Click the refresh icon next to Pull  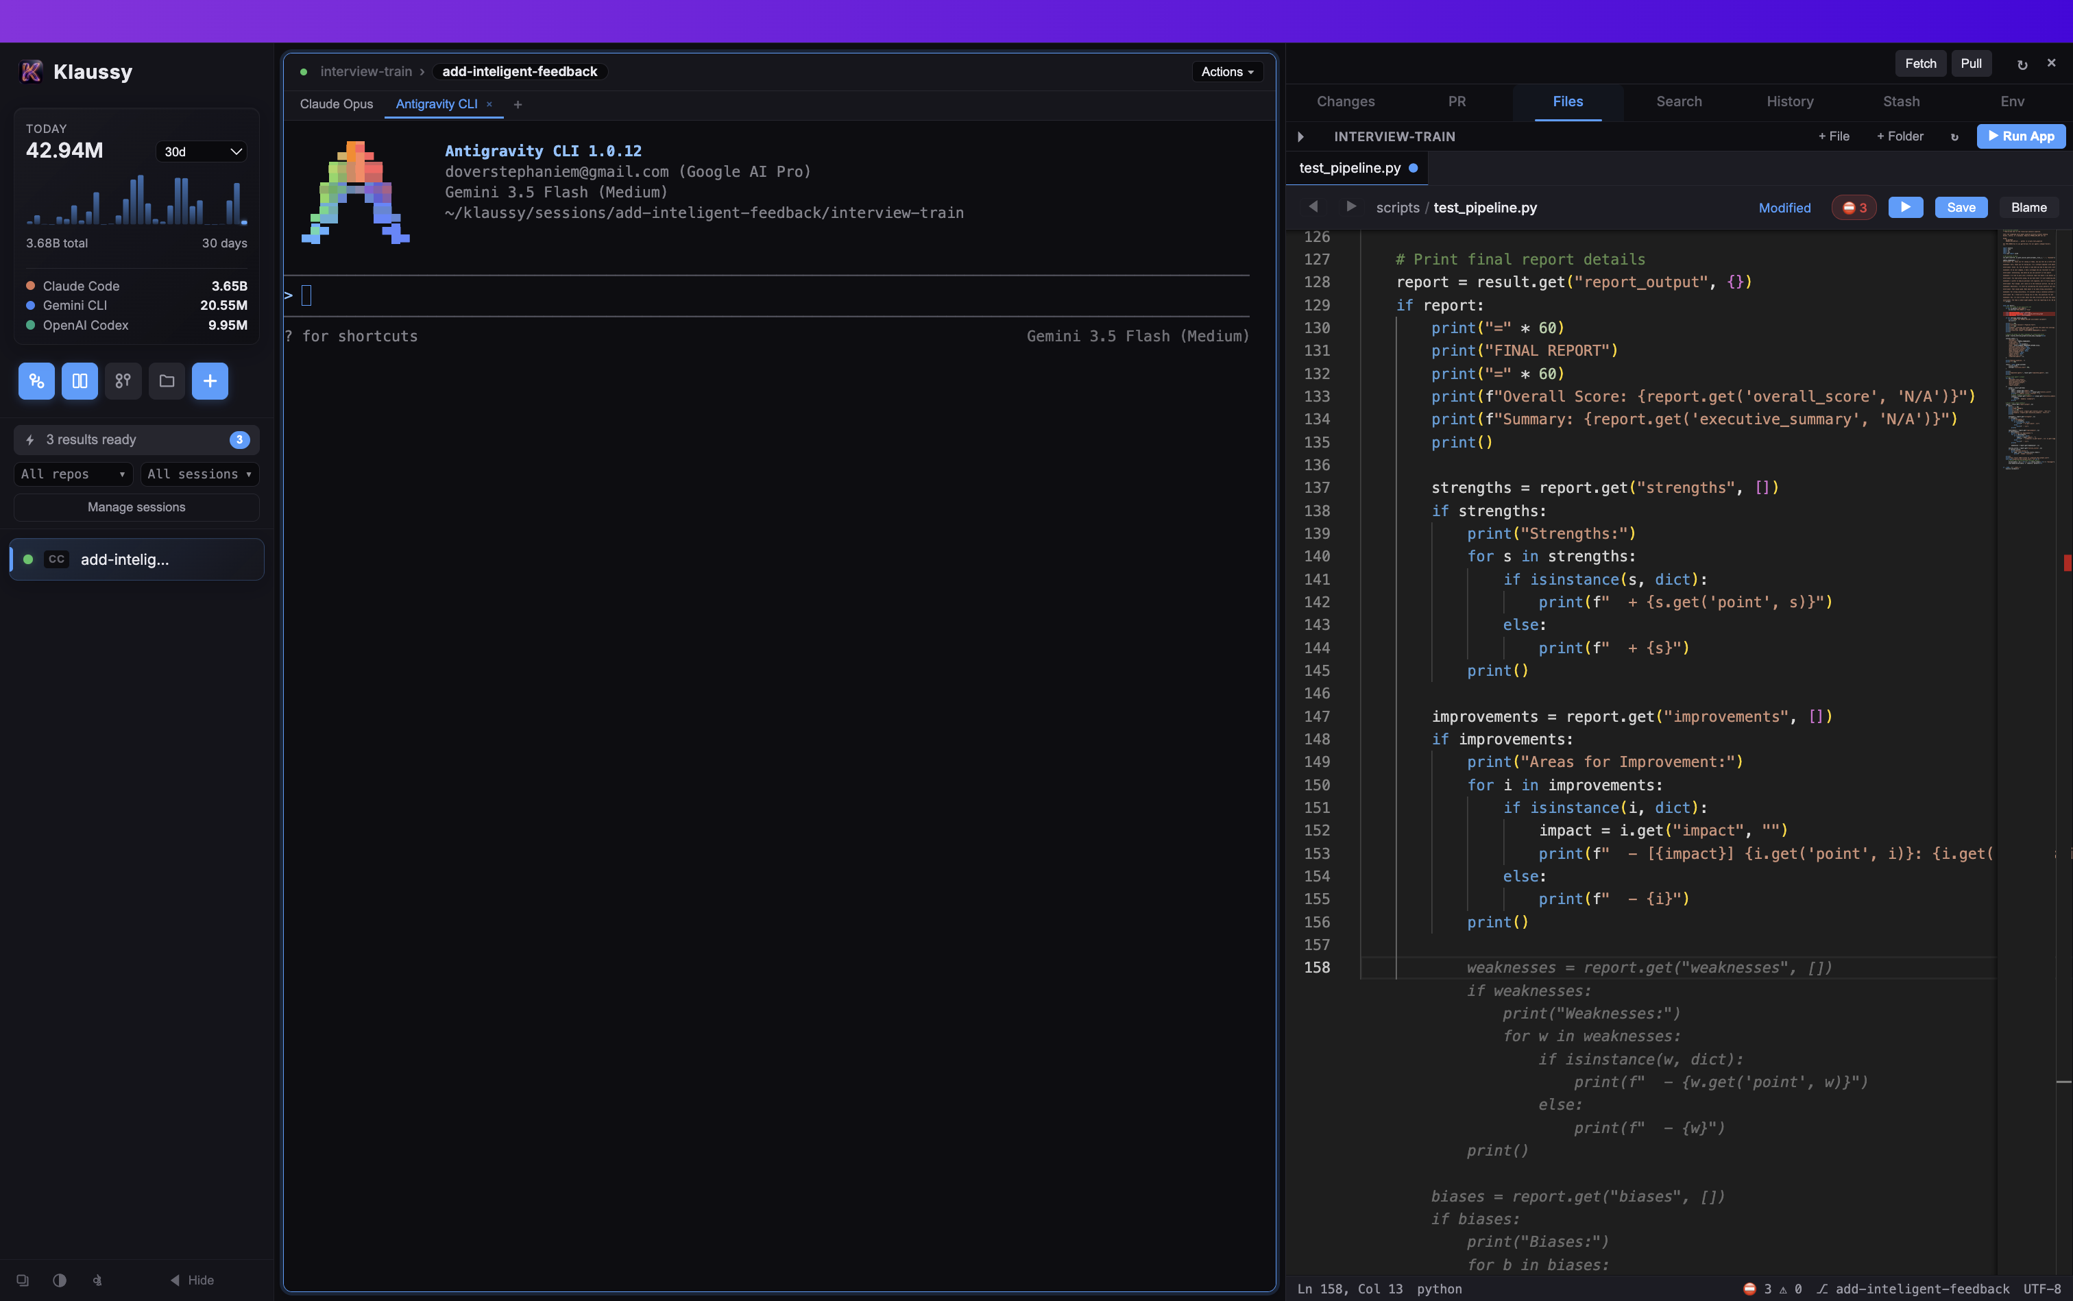tap(2022, 64)
